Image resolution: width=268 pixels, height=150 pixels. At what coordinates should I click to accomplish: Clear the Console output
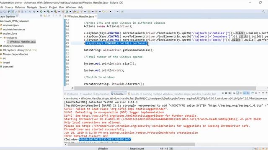click(234, 93)
